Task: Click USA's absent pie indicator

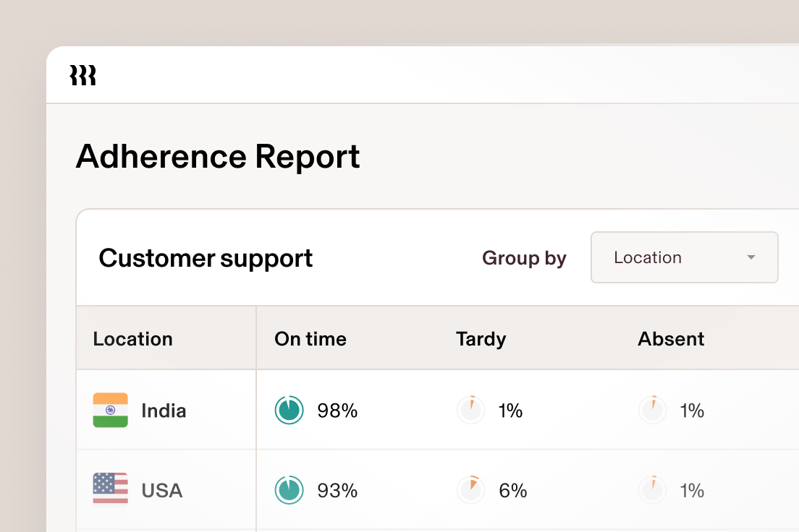Action: (x=652, y=490)
